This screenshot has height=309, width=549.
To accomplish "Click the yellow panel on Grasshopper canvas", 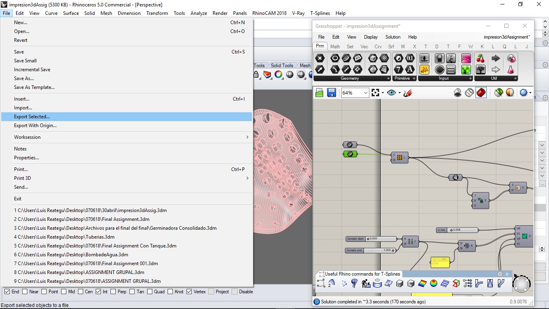I will [440, 262].
